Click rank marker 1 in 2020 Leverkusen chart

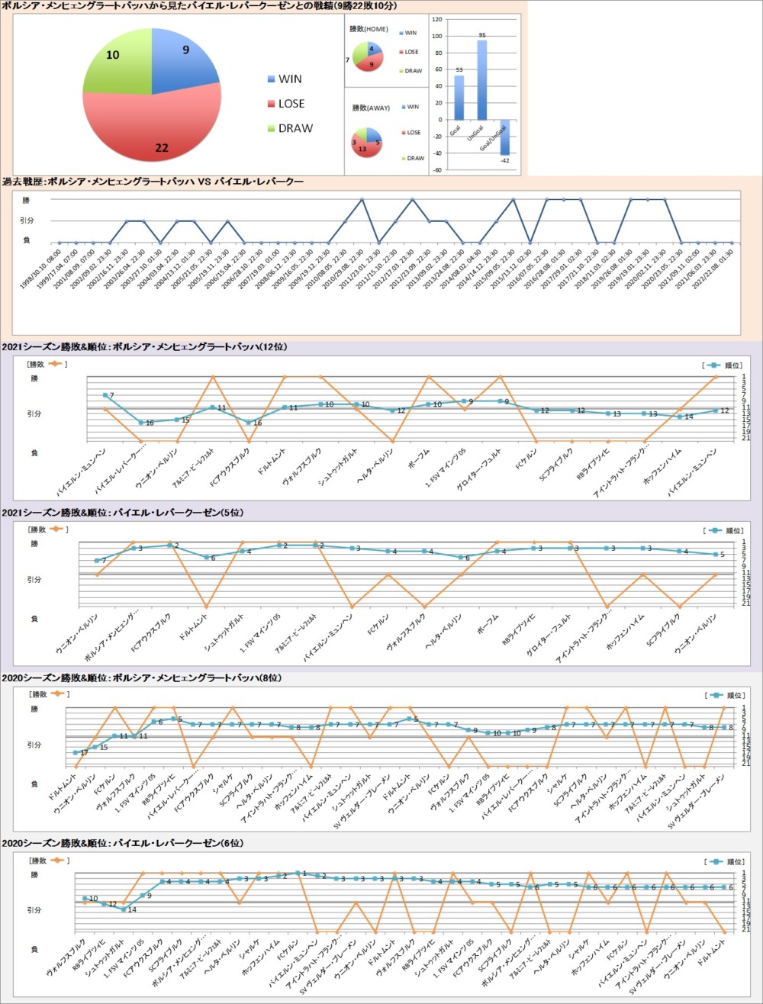pyautogui.click(x=298, y=873)
